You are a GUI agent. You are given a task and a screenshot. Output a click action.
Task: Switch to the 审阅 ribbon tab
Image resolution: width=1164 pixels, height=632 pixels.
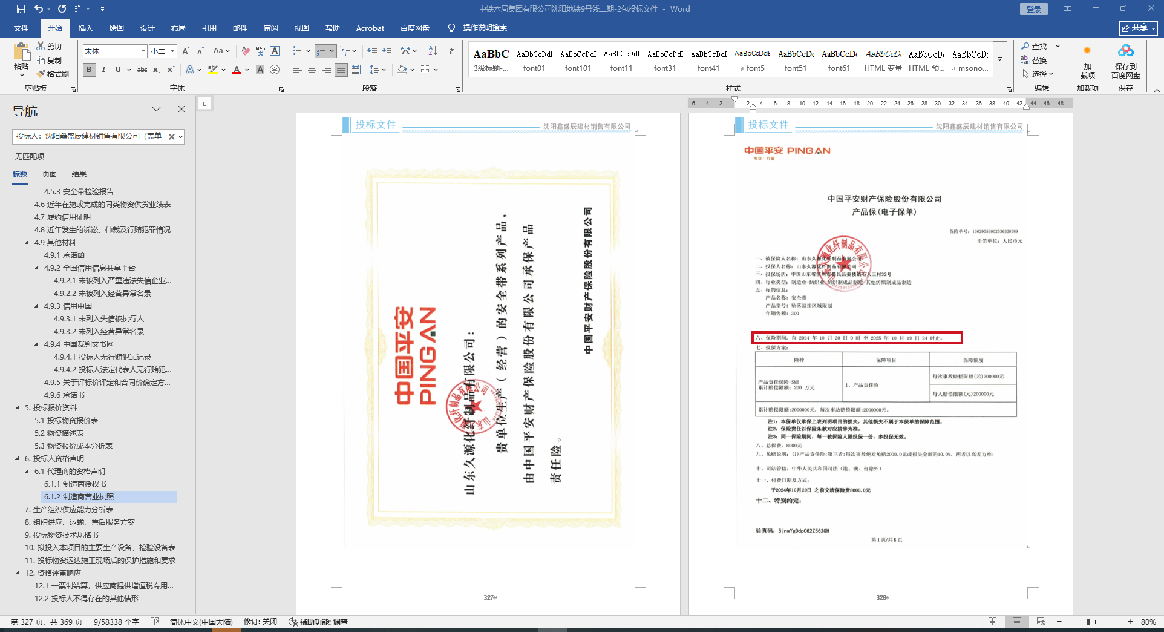pos(270,28)
